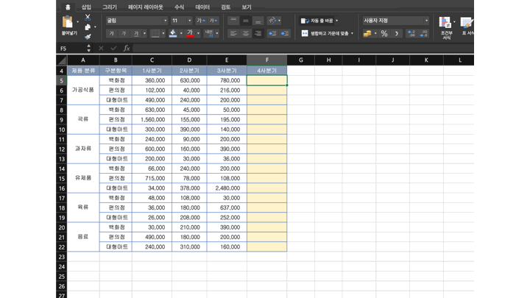Click the Name Box showing F5
The width and height of the screenshot is (530, 298).
tap(72, 49)
